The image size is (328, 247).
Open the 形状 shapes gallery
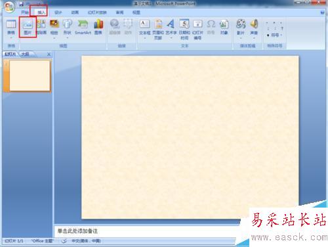[68, 30]
